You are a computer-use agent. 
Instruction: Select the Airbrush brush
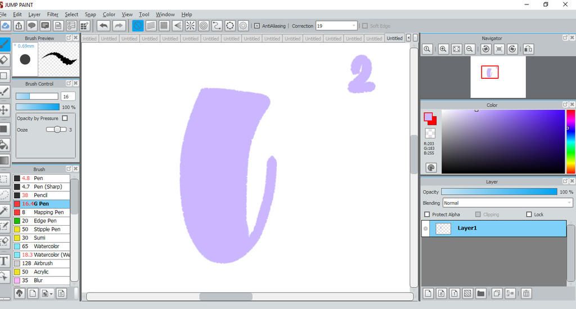[42, 263]
